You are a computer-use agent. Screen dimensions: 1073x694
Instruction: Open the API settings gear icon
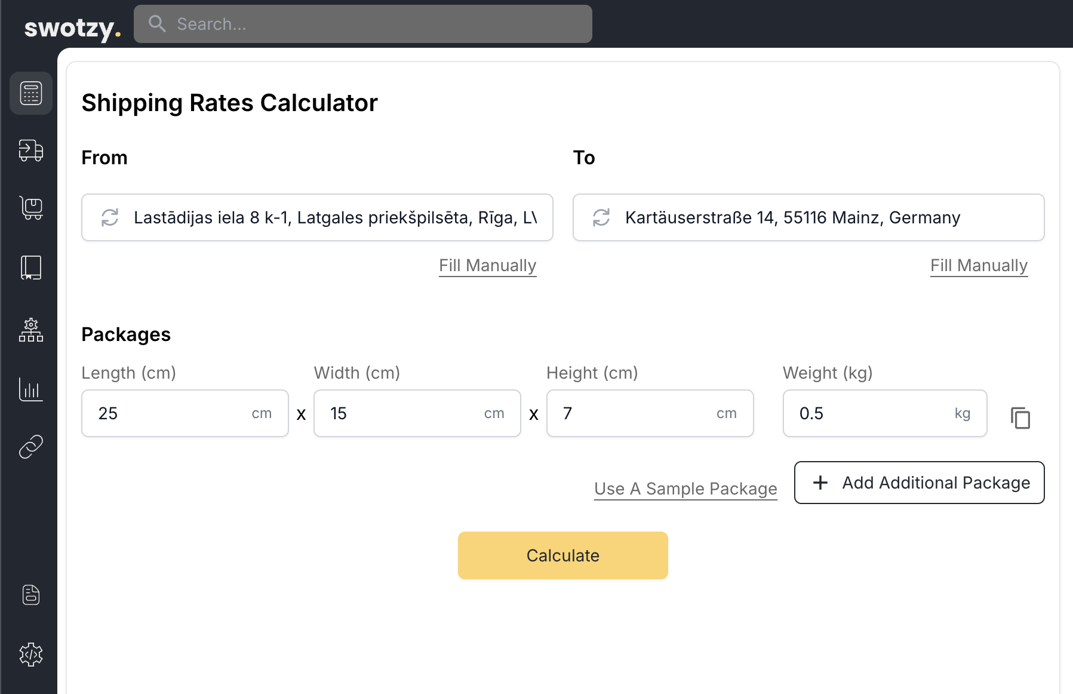[30, 654]
